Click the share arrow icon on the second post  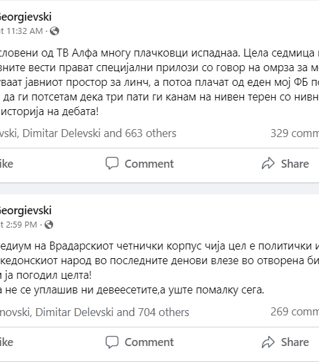pos(268,342)
